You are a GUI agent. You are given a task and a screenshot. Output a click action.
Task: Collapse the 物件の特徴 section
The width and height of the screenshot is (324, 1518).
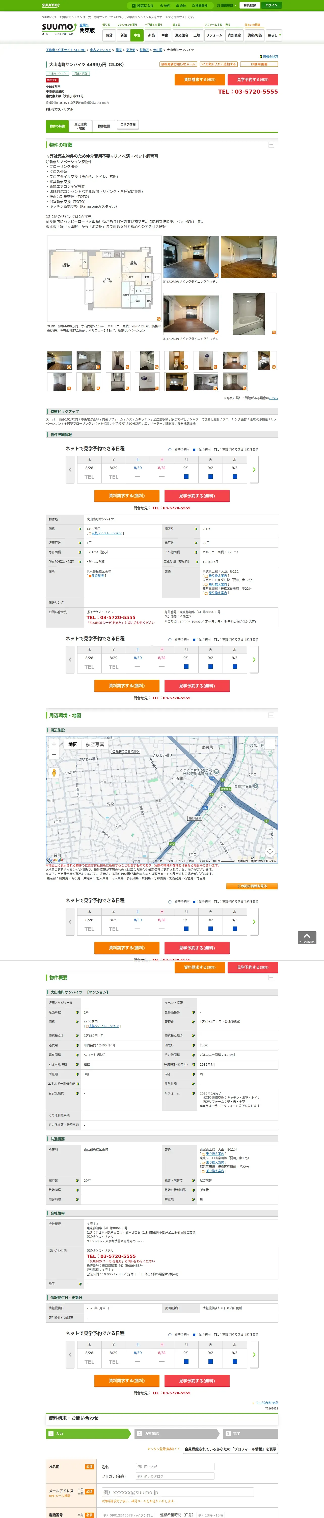click(271, 145)
